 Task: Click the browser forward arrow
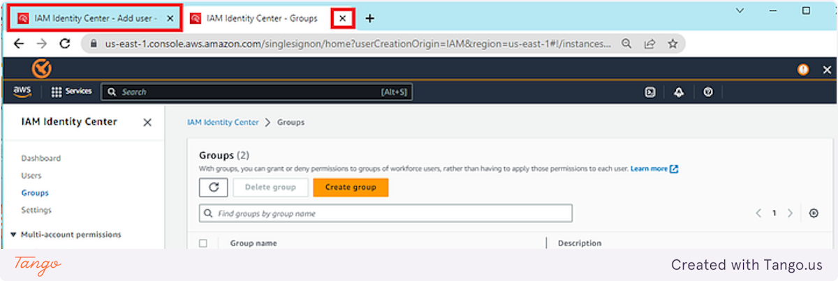click(x=42, y=43)
